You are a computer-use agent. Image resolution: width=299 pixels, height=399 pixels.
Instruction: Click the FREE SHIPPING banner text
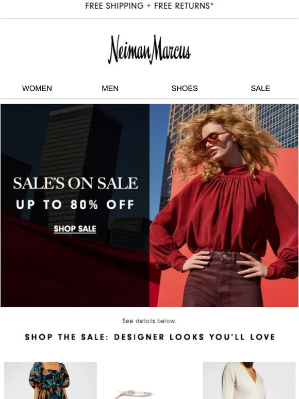pos(114,6)
